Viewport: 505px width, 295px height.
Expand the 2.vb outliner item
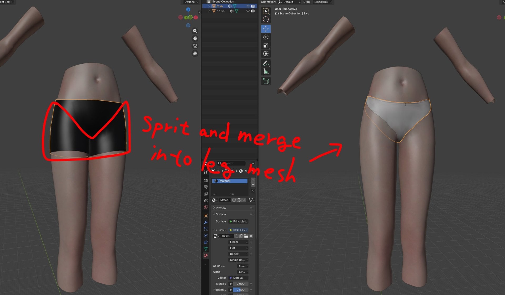click(x=209, y=6)
